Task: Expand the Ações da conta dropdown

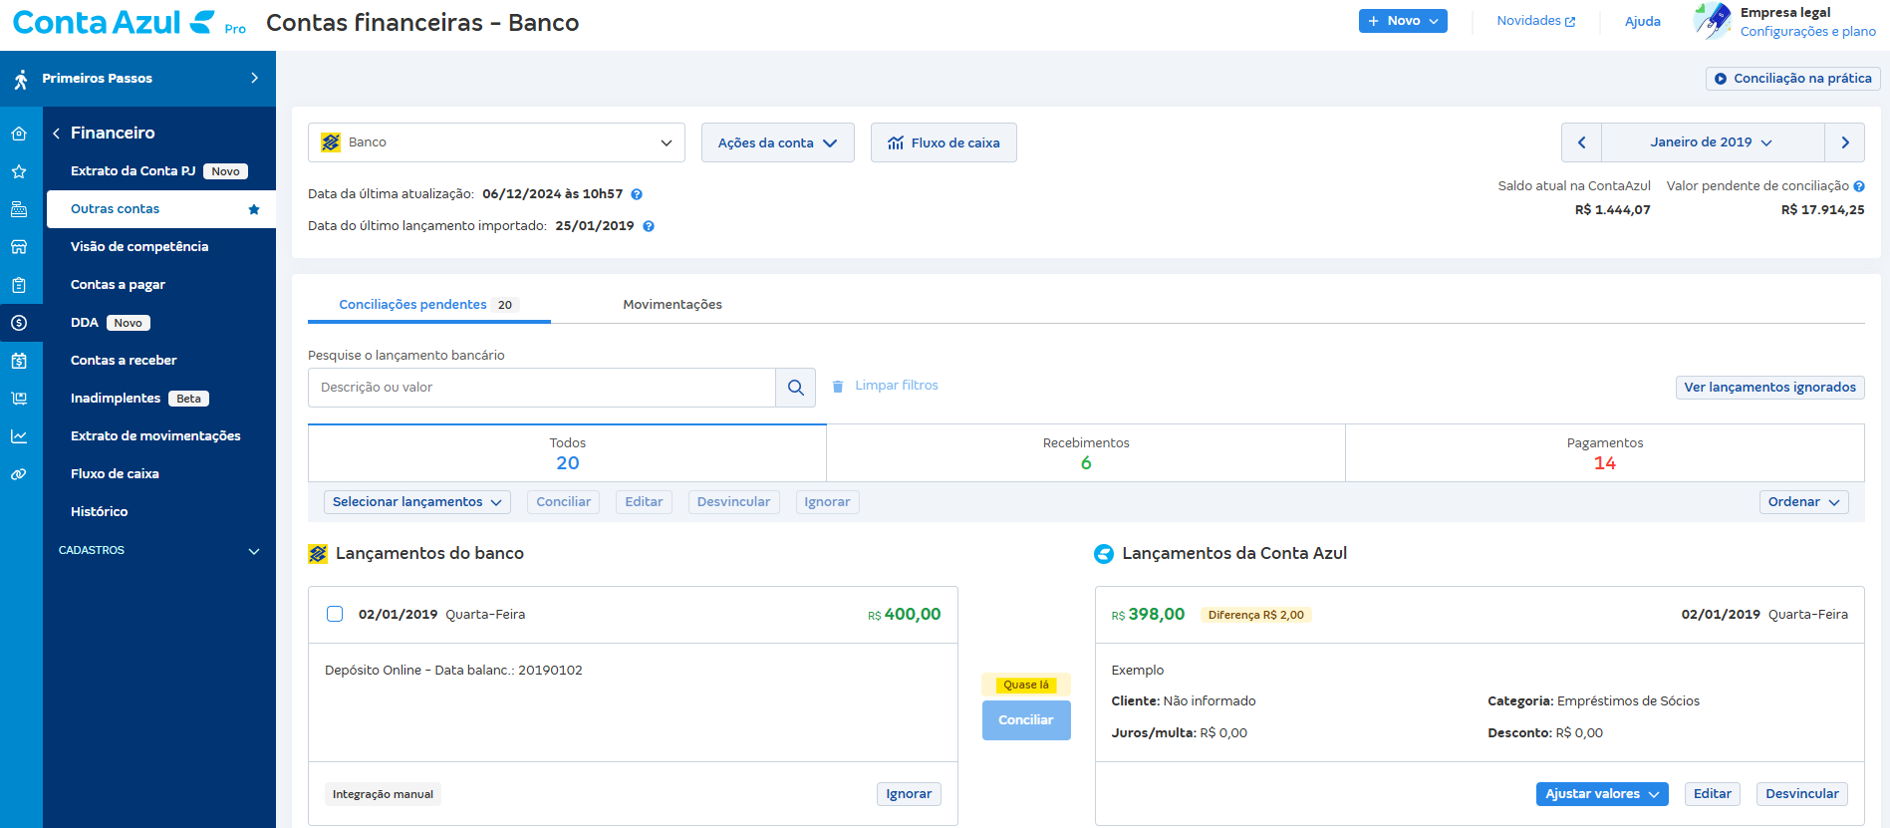Action: click(777, 142)
